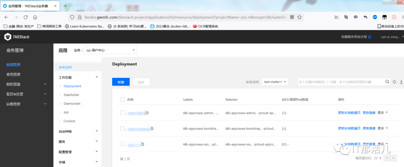Tick the checkbox for the nuwa-admin row
The width and height of the screenshot is (404, 167).
click(122, 112)
